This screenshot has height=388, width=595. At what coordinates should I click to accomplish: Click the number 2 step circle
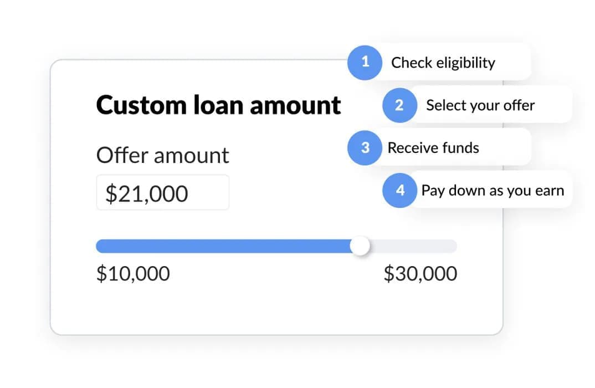pyautogui.click(x=399, y=105)
